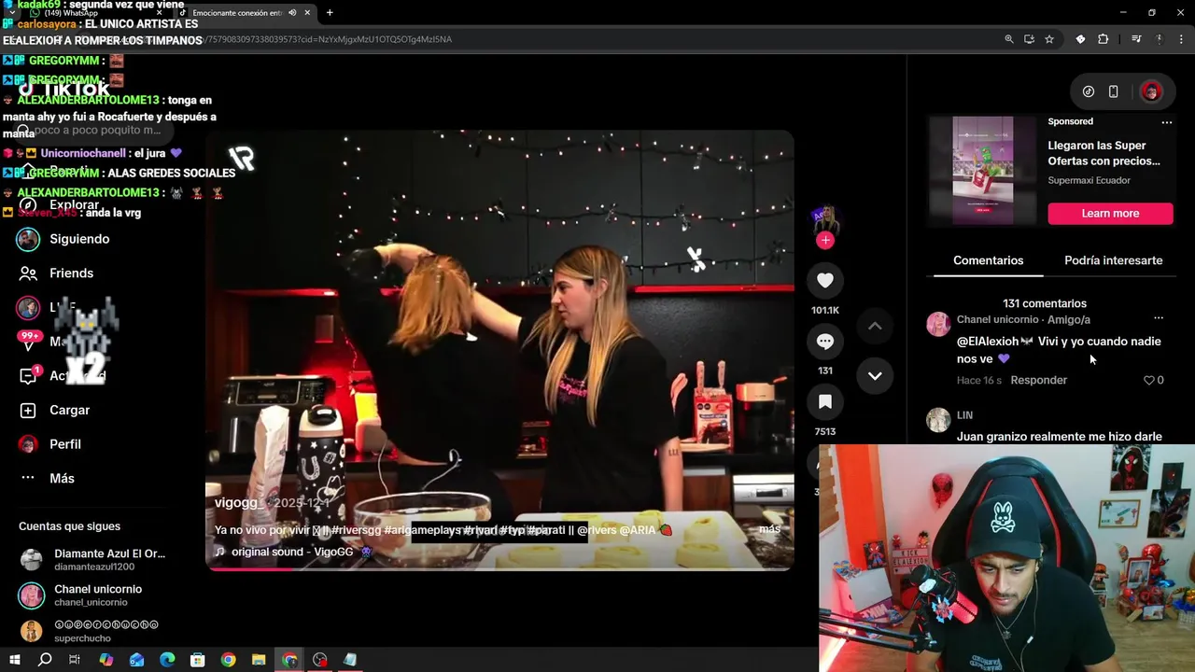The height and width of the screenshot is (672, 1195).
Task: Open File Explorer from taskbar
Action: (259, 660)
